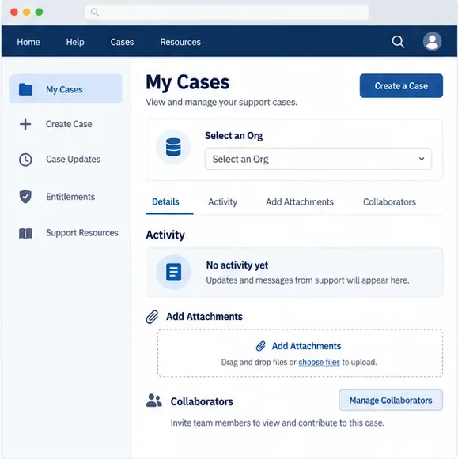Click 'Invite team members to view' text

point(277,423)
